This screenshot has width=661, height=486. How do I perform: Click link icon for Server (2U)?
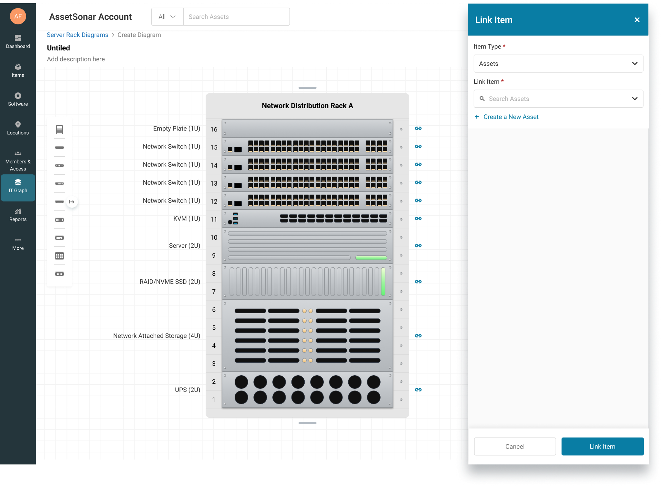coord(418,245)
